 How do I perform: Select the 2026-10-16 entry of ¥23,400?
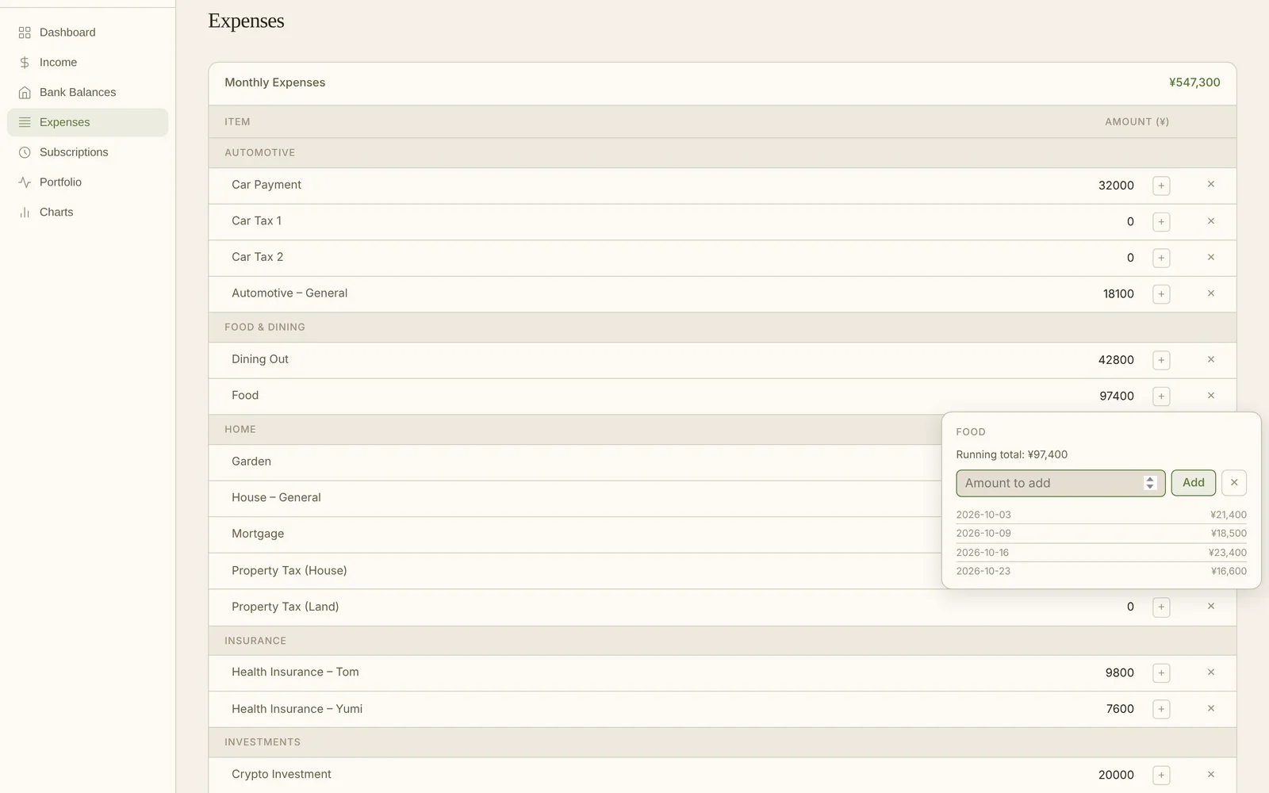[x=1101, y=553]
